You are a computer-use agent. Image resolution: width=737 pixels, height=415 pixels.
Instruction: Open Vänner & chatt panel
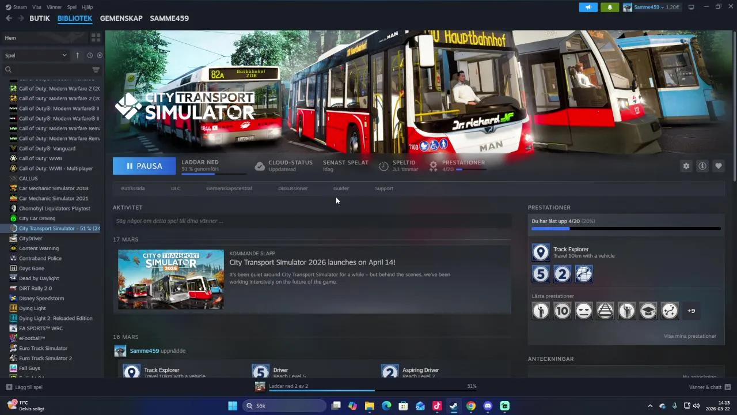(710, 387)
